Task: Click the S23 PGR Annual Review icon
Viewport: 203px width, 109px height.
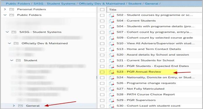Action: [111, 72]
